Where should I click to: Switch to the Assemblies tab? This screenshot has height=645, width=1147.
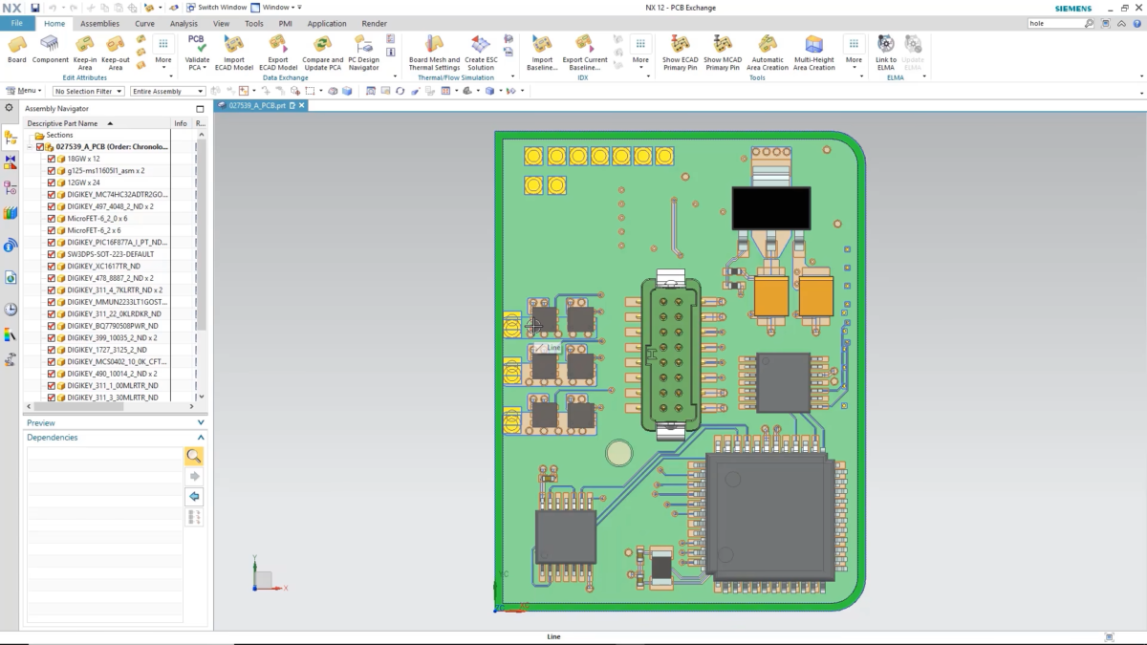click(100, 23)
